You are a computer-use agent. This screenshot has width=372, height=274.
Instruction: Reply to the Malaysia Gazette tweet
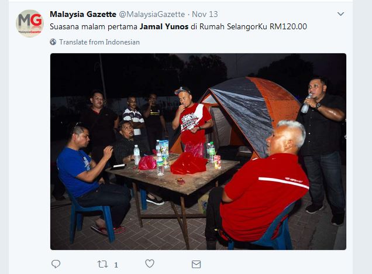56,264
